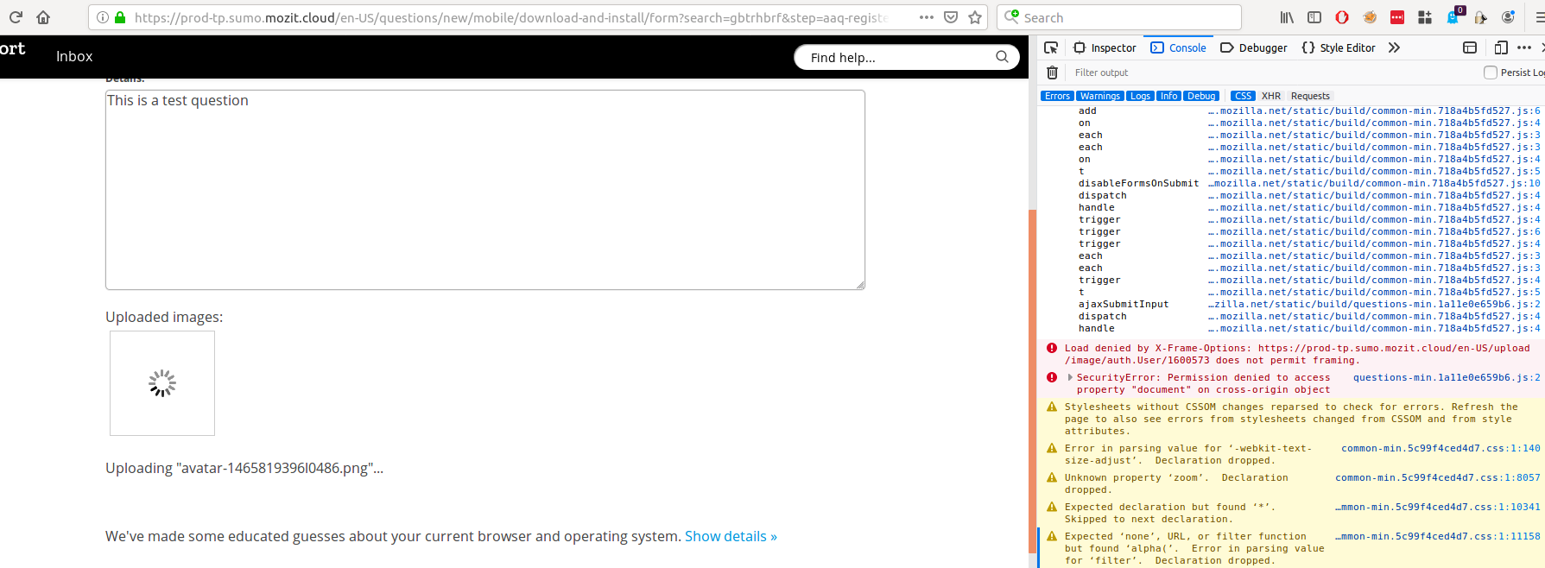Open common-min.5c99f4ced4d7.css:1:140 link
Screen dimensions: 1545x568
click(x=1441, y=448)
